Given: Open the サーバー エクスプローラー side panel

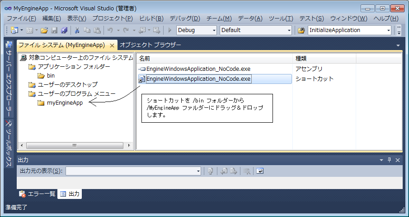Looking at the screenshot, I should 9,78.
